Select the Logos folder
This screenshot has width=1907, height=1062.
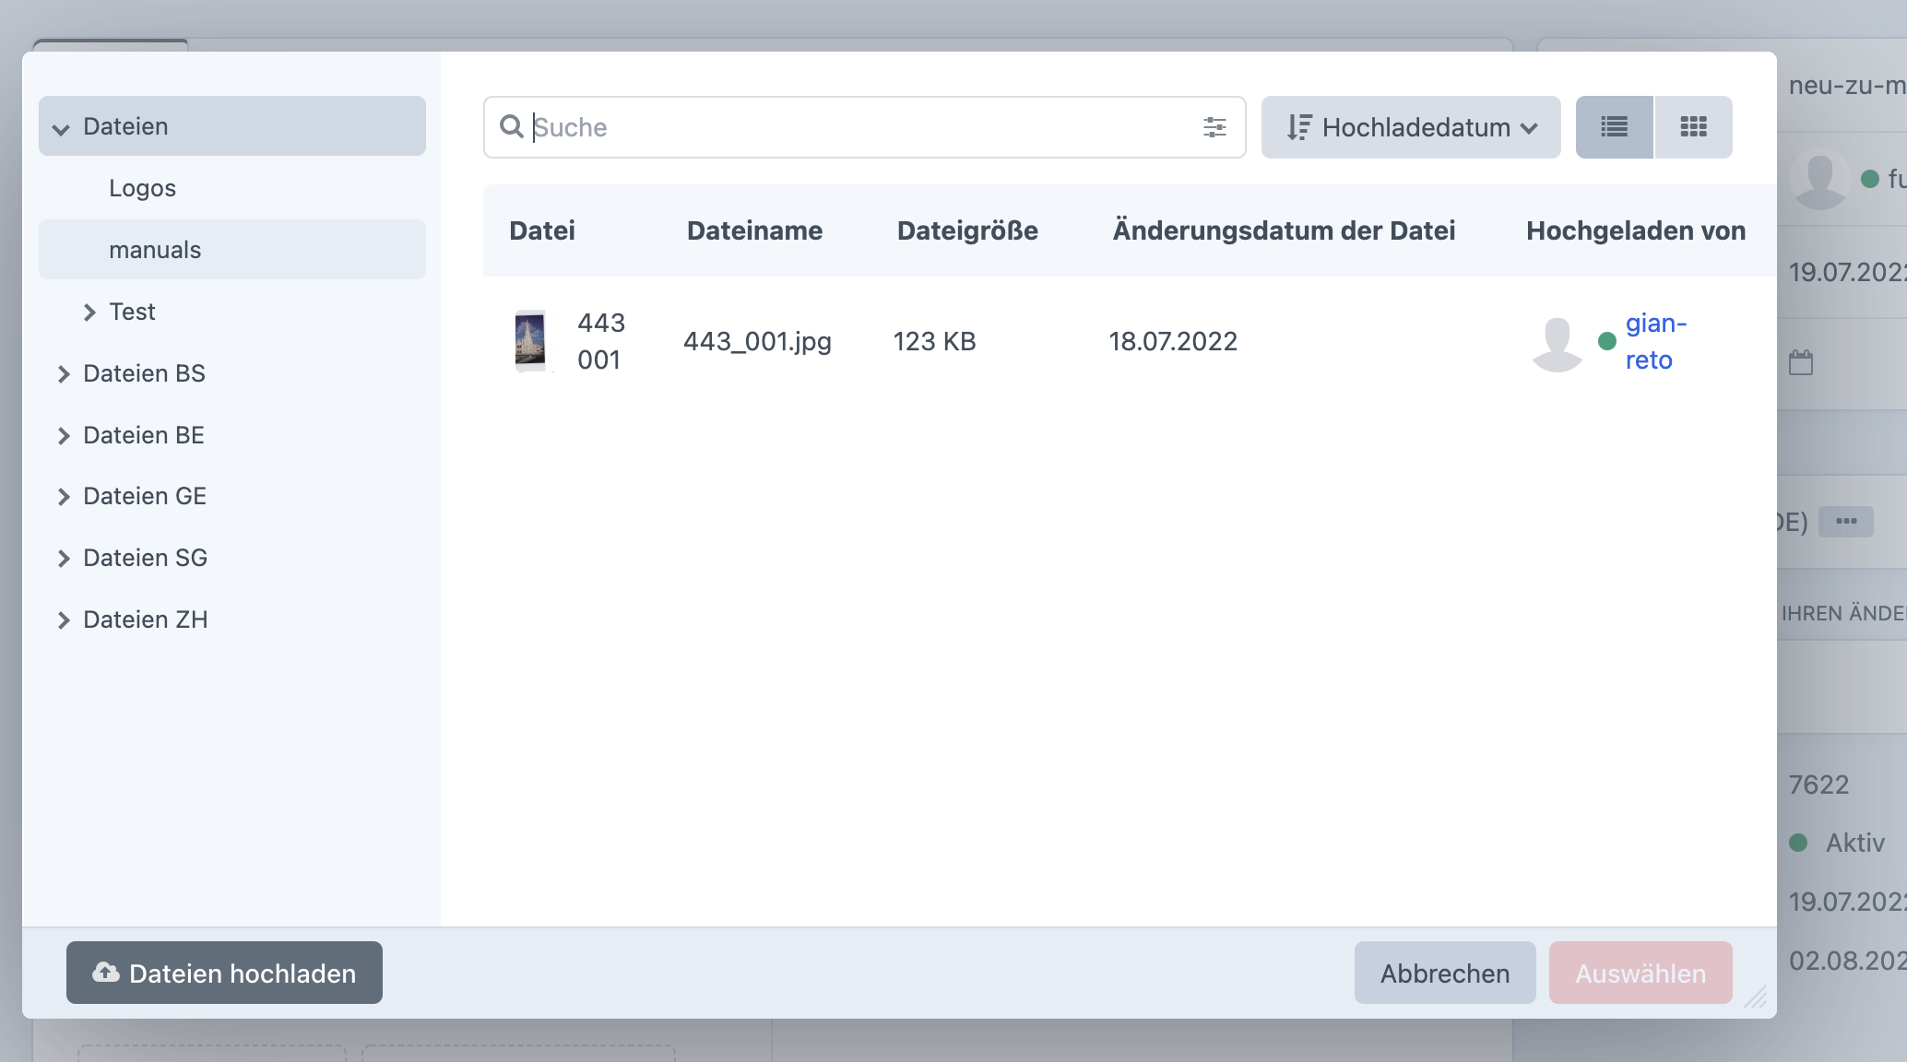(144, 188)
